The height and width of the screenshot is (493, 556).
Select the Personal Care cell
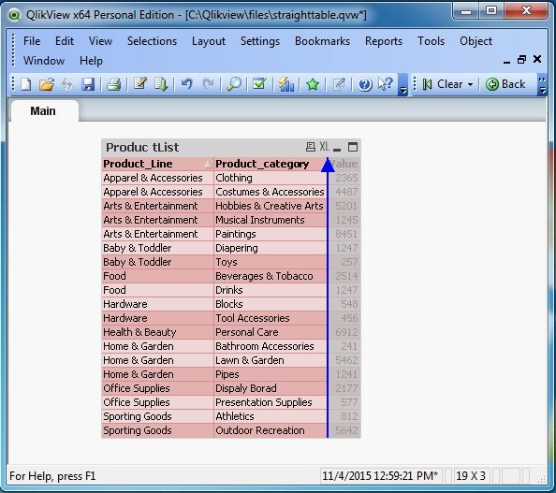pyautogui.click(x=271, y=332)
